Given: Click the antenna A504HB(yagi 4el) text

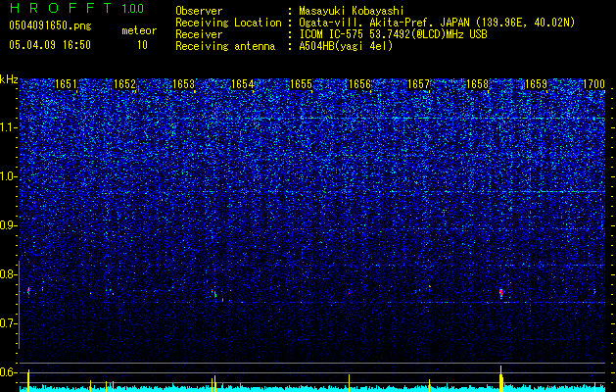Looking at the screenshot, I should pyautogui.click(x=346, y=46).
